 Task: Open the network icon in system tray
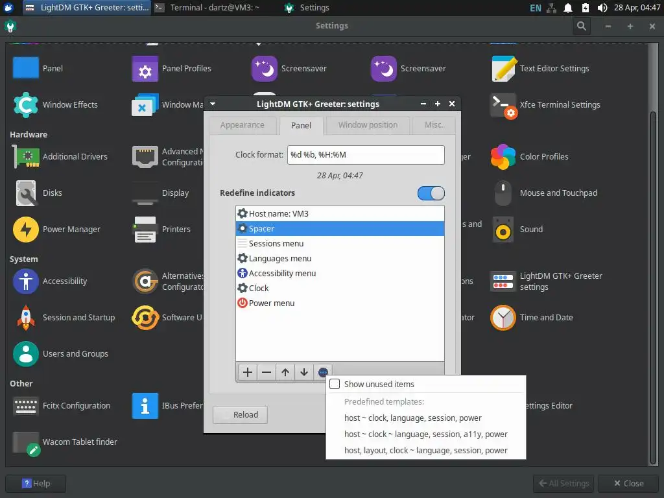(551, 8)
